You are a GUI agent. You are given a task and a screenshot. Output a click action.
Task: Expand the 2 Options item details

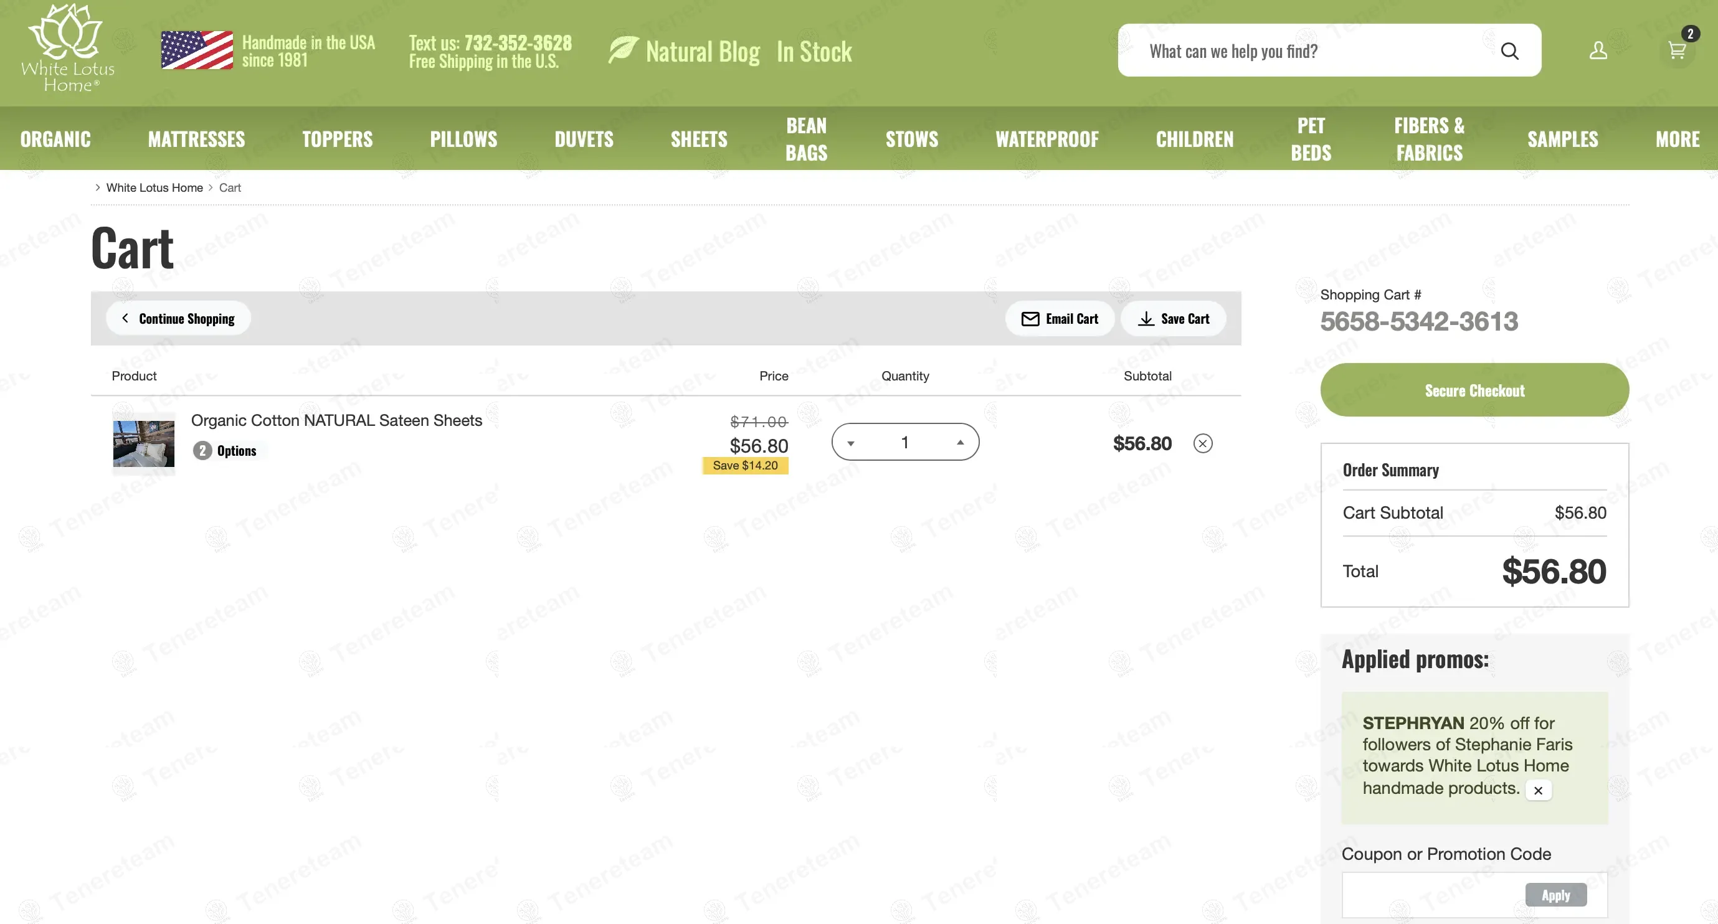point(225,451)
